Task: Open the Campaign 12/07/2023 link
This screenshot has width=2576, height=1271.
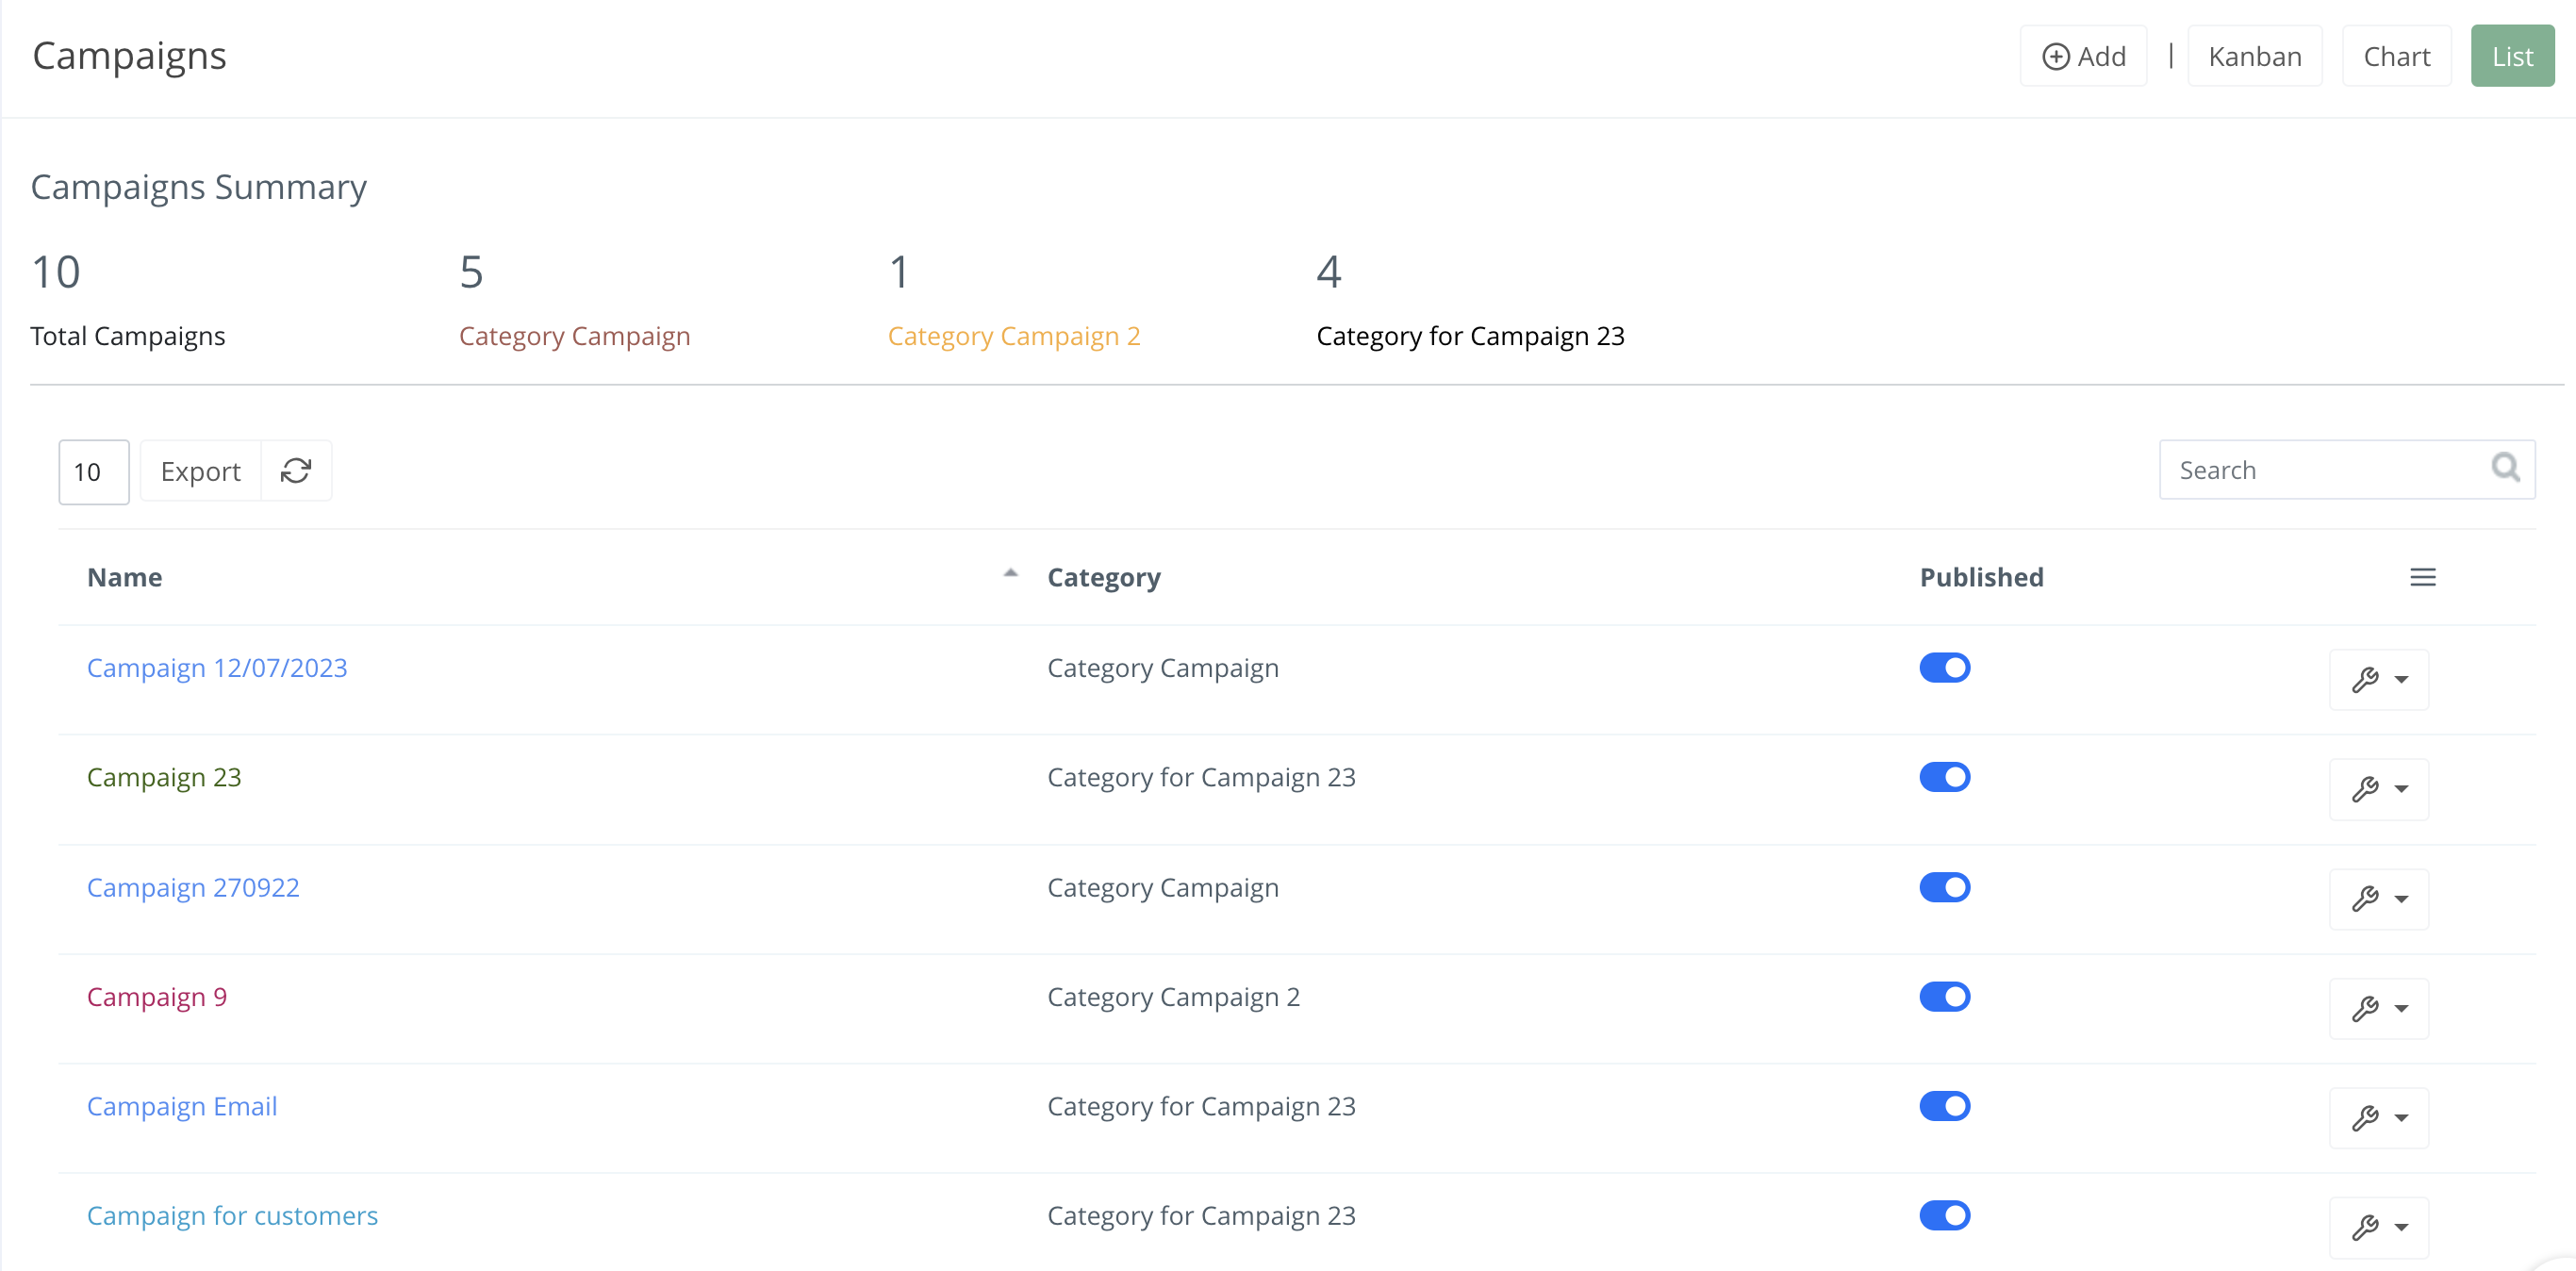Action: [216, 667]
